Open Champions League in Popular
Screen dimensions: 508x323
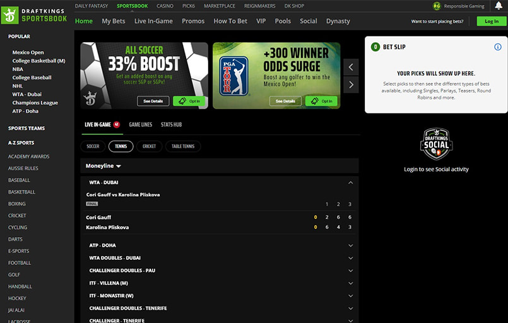pos(35,103)
